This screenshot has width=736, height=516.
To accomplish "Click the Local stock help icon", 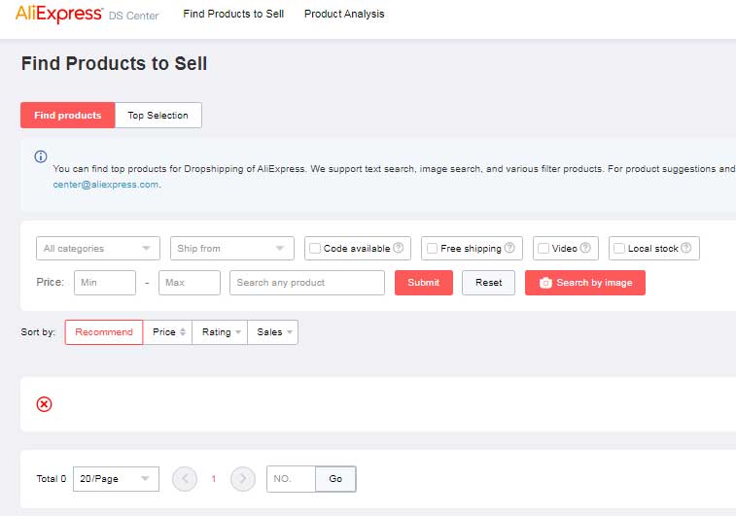I will (x=686, y=248).
